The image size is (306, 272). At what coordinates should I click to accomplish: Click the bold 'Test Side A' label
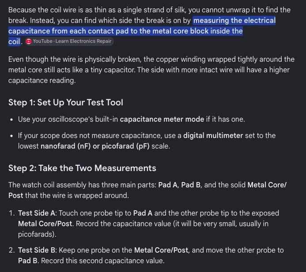click(x=37, y=213)
